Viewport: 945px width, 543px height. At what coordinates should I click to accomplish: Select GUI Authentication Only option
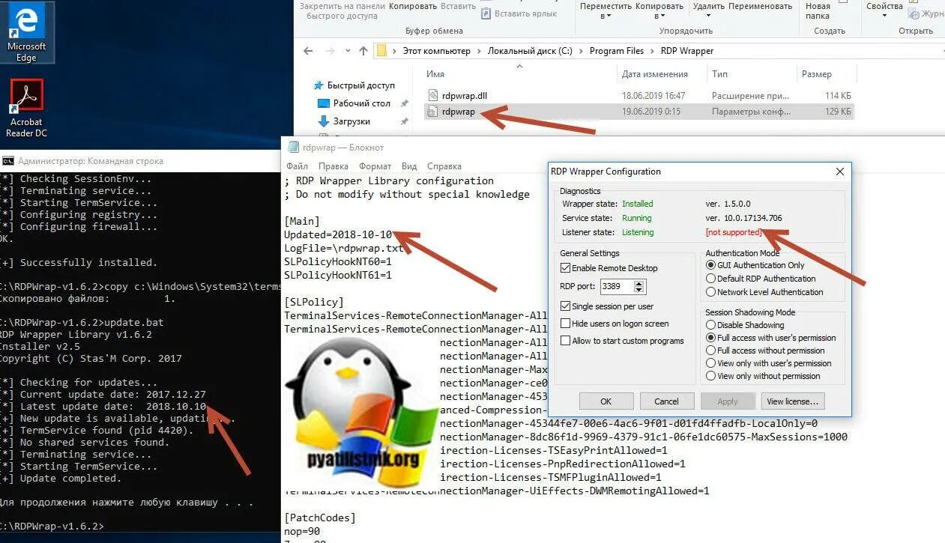[710, 265]
